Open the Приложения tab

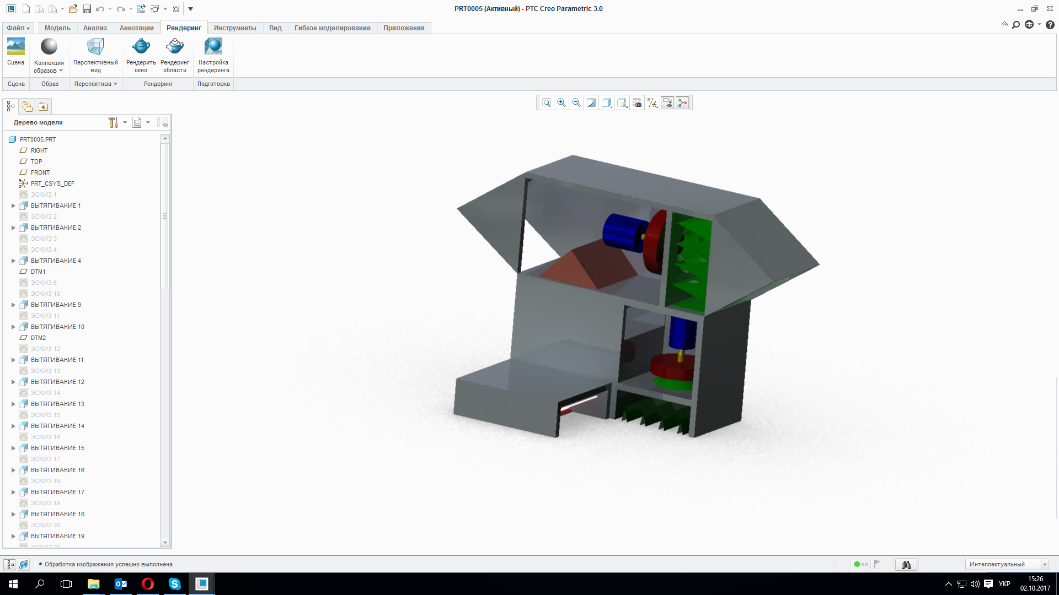tap(404, 28)
